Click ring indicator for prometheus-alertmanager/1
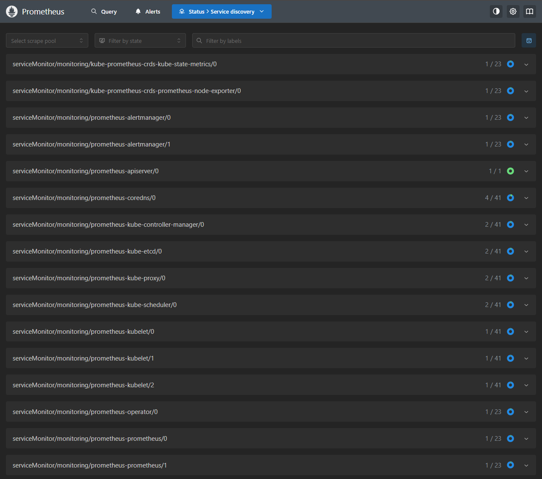Image resolution: width=542 pixels, height=479 pixels. [x=511, y=144]
